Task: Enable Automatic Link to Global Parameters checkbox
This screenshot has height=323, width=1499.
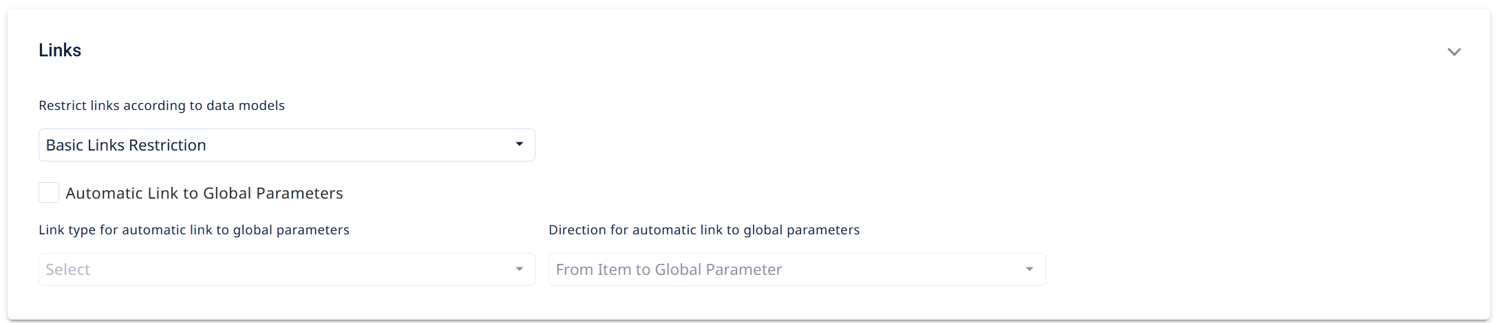Action: 49,192
